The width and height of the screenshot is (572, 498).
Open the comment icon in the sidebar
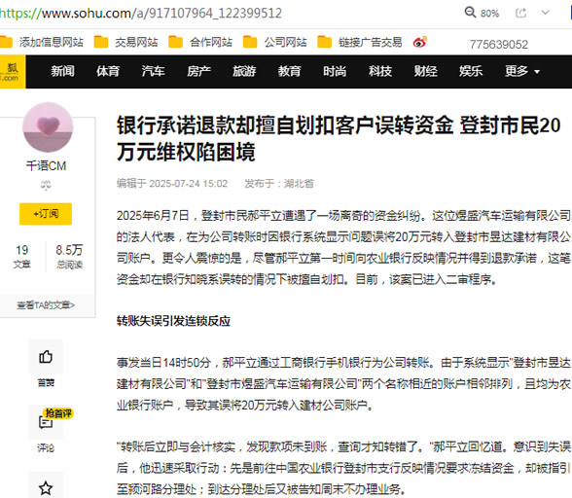coord(46,422)
